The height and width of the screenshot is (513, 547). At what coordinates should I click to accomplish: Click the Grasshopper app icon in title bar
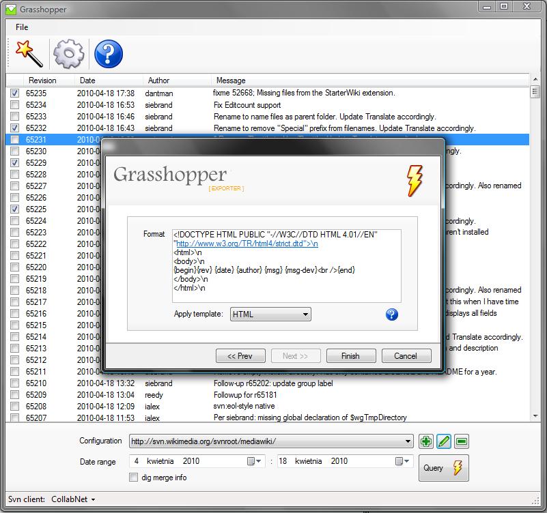11,10
